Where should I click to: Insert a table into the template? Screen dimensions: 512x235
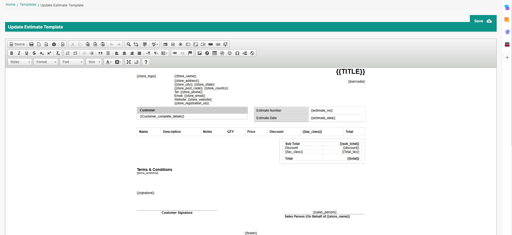(x=215, y=53)
